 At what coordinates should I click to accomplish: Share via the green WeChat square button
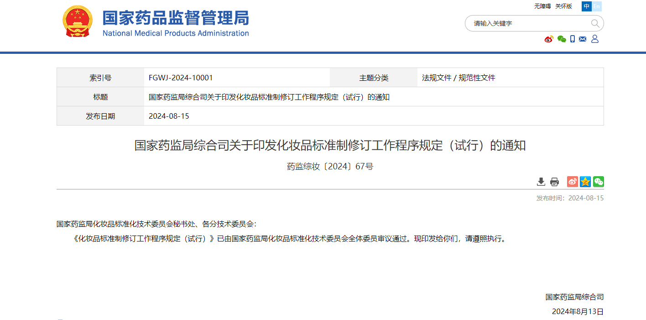tap(599, 182)
